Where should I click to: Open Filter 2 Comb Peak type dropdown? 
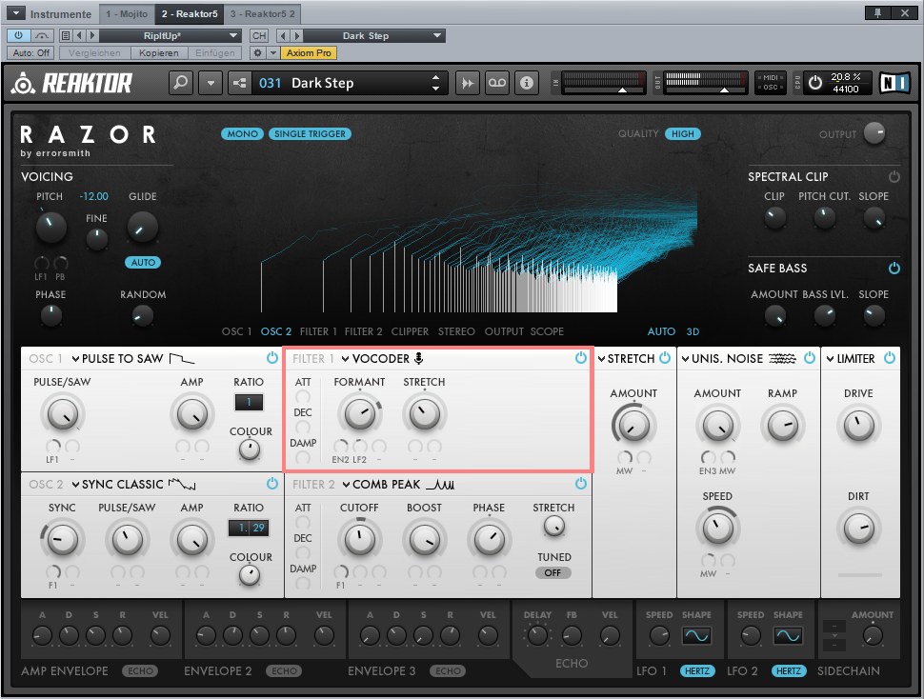pos(347,485)
